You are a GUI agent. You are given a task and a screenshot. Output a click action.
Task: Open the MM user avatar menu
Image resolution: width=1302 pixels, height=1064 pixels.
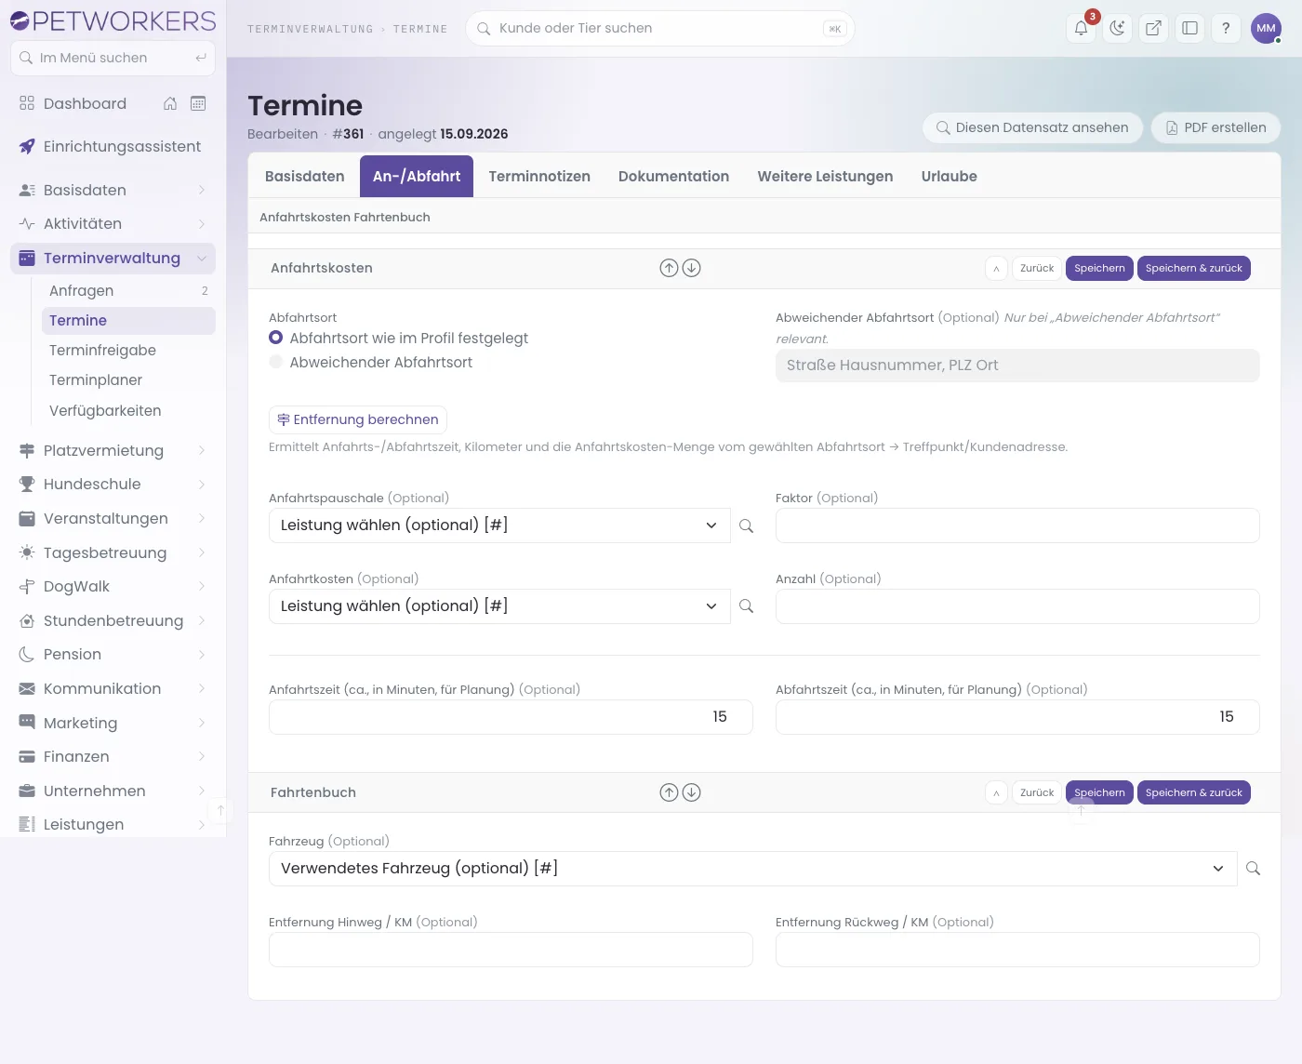(x=1266, y=28)
